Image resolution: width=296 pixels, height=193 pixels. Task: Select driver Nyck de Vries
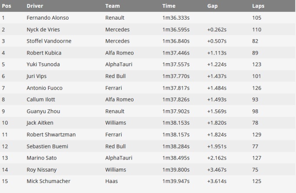click(x=43, y=30)
